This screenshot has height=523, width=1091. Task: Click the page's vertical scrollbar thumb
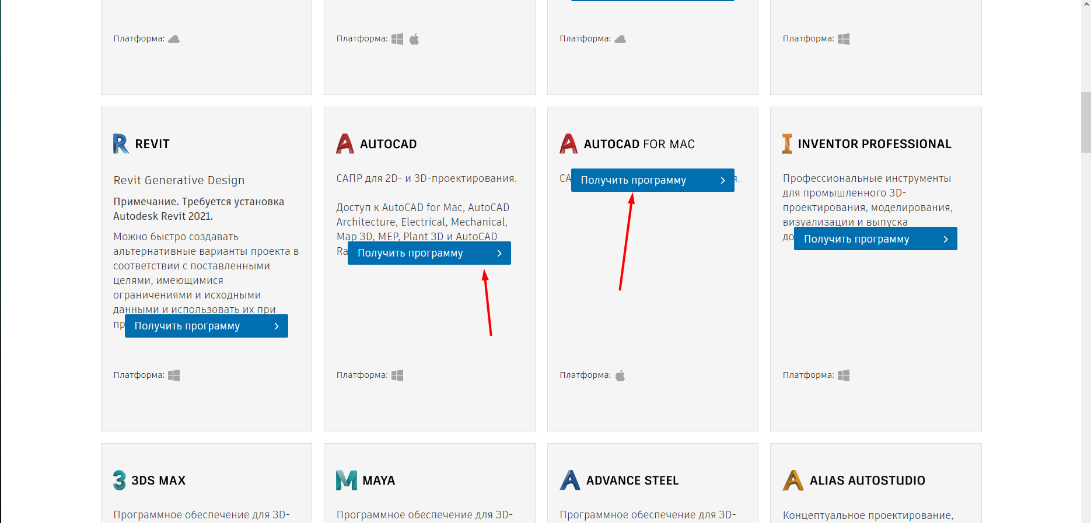tap(1086, 122)
